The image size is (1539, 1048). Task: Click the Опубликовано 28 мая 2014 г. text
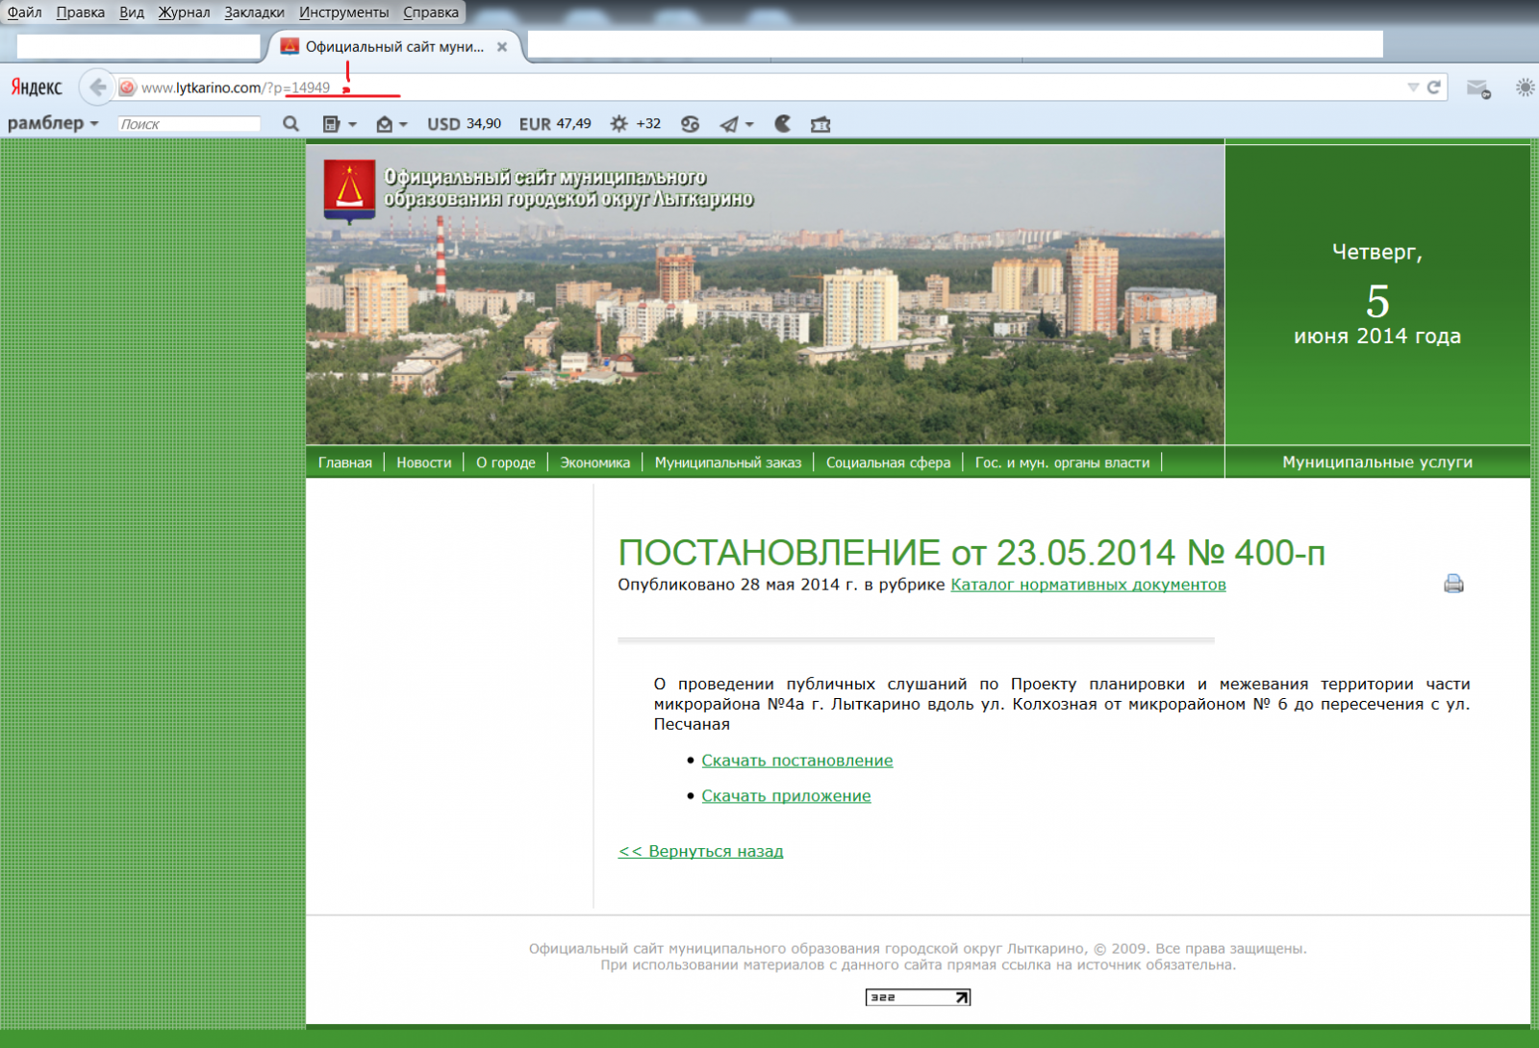pos(737,585)
